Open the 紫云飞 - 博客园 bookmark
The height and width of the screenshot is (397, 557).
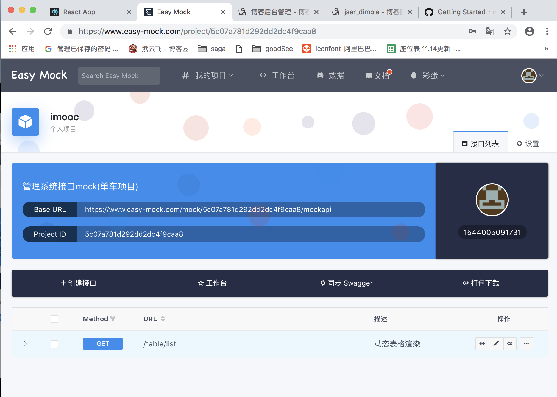click(x=159, y=49)
